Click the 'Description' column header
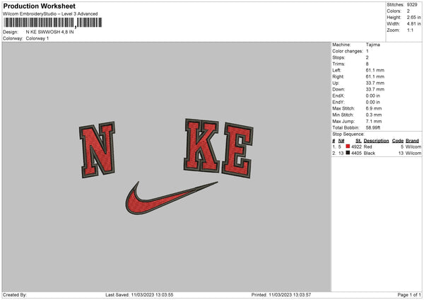 point(376,141)
